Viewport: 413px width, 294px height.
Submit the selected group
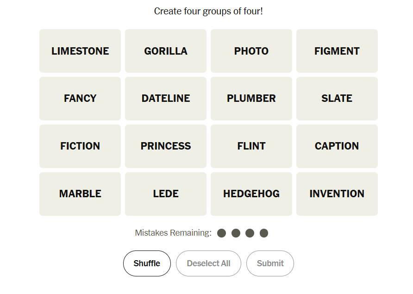[x=270, y=263]
